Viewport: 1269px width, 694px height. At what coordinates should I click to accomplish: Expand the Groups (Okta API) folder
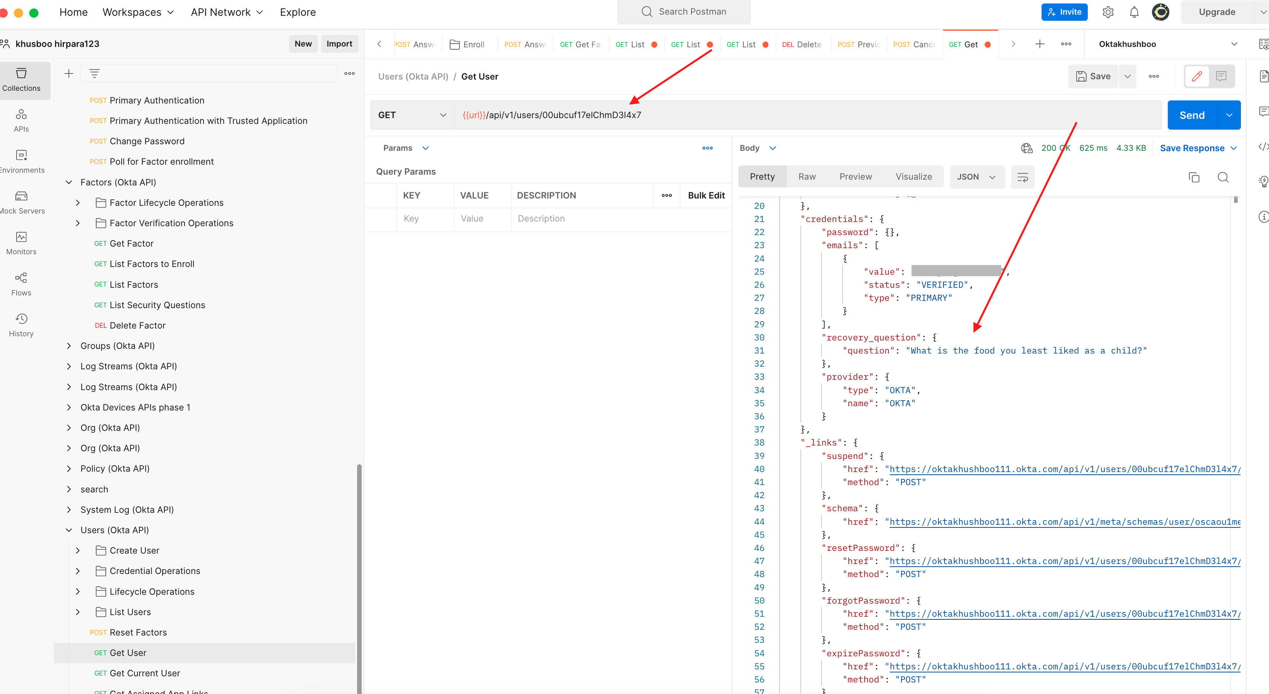(x=69, y=346)
